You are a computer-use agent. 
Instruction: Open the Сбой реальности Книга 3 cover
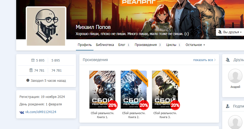(165, 90)
